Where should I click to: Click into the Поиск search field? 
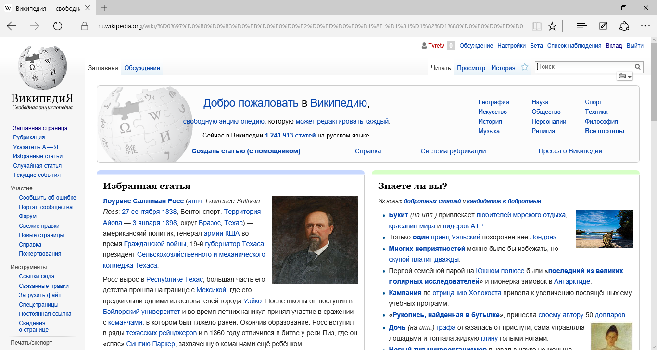(585, 67)
